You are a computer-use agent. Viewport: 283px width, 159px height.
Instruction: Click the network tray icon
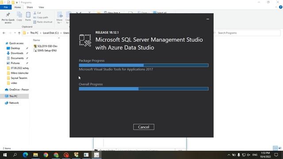tap(244, 155)
